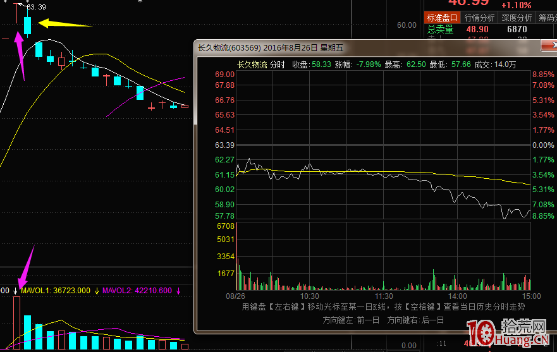
Task: Click the 63.39 previous close axis label in popup
Action: coord(224,145)
